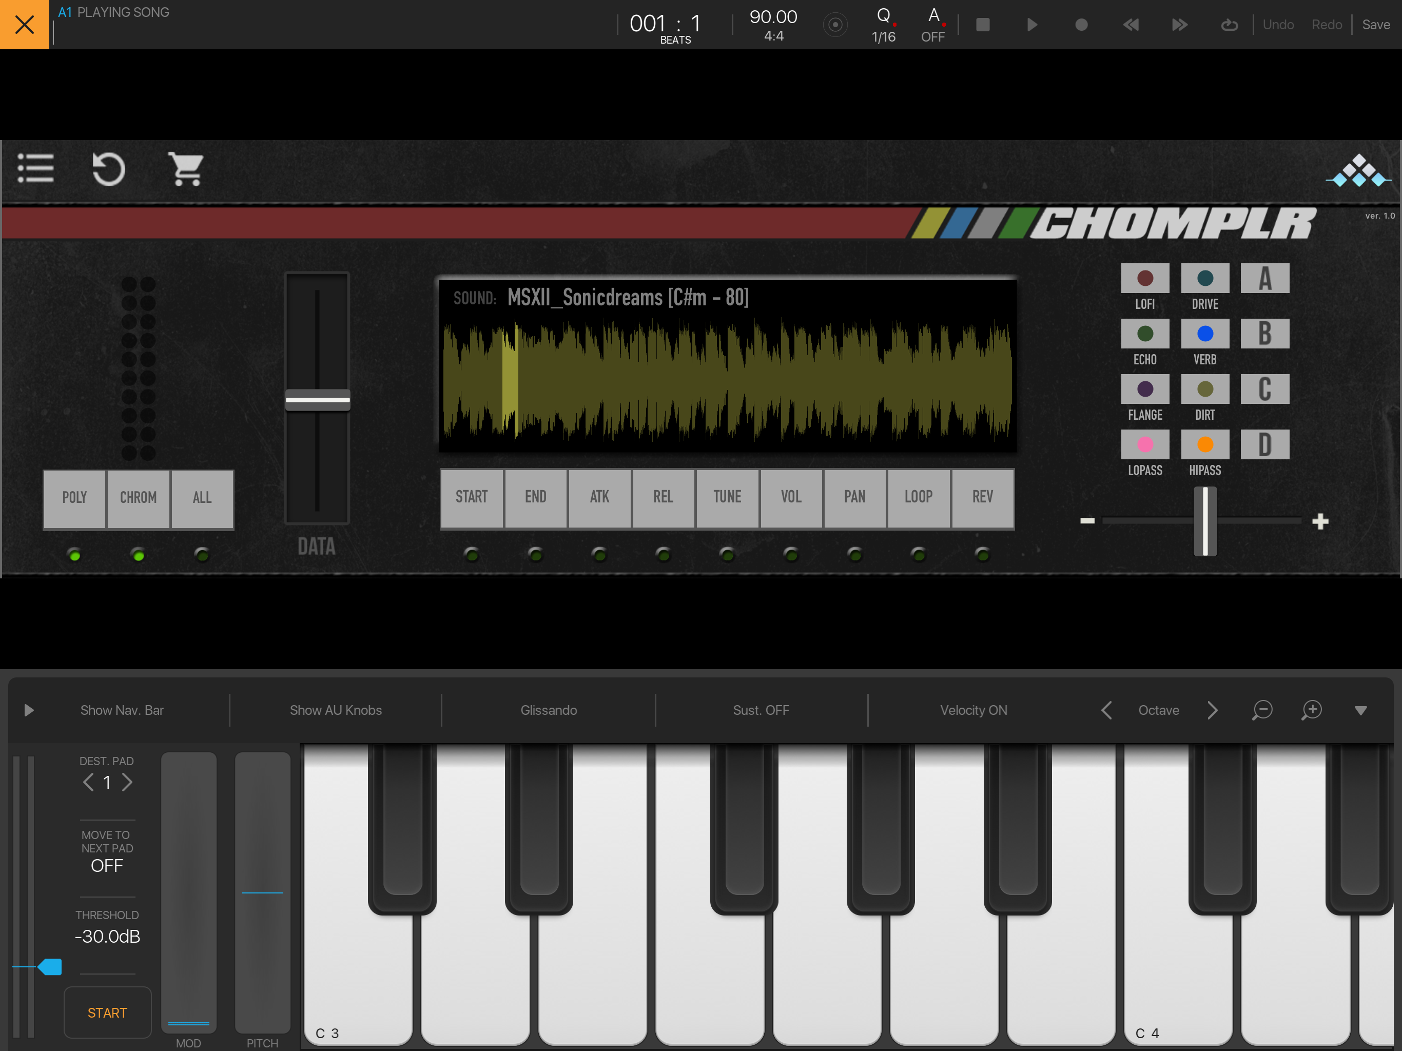Shift Octave up with right chevron
The width and height of the screenshot is (1402, 1051).
point(1212,710)
